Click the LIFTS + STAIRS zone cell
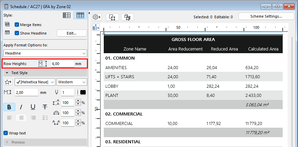Image resolution: width=298 pixels, height=147 pixels. 120,77
